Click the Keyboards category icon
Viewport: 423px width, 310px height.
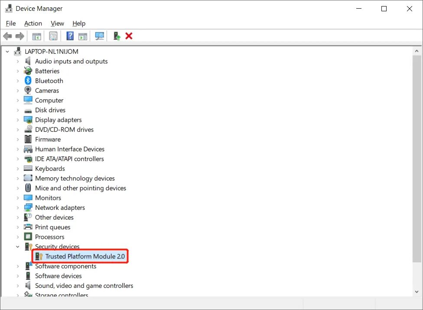[x=28, y=168]
